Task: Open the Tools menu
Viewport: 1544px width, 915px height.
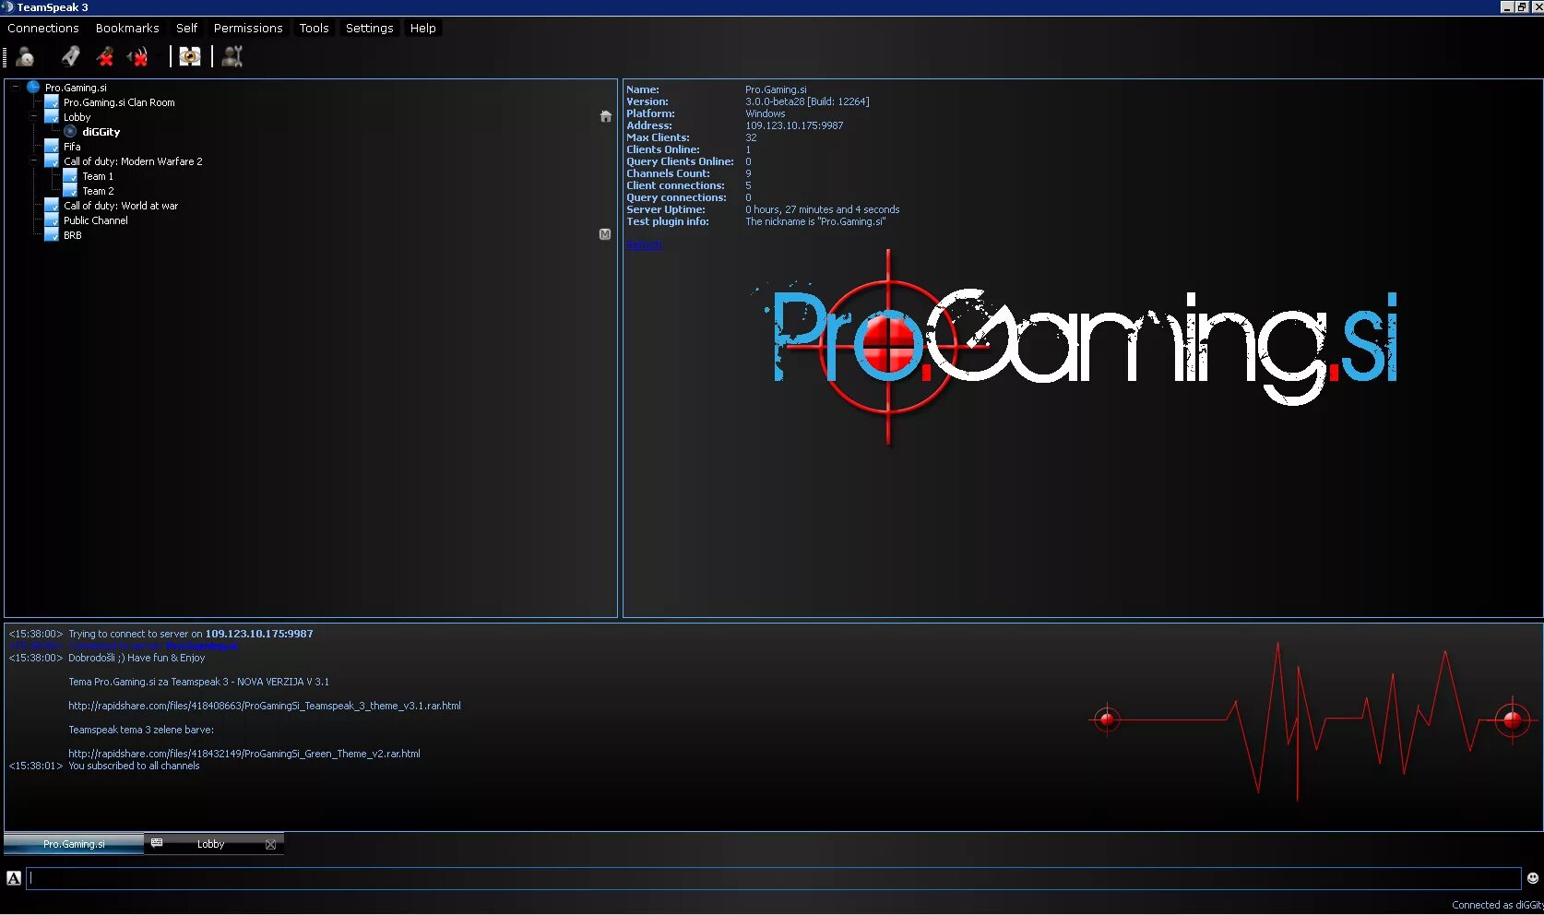Action: pos(314,29)
